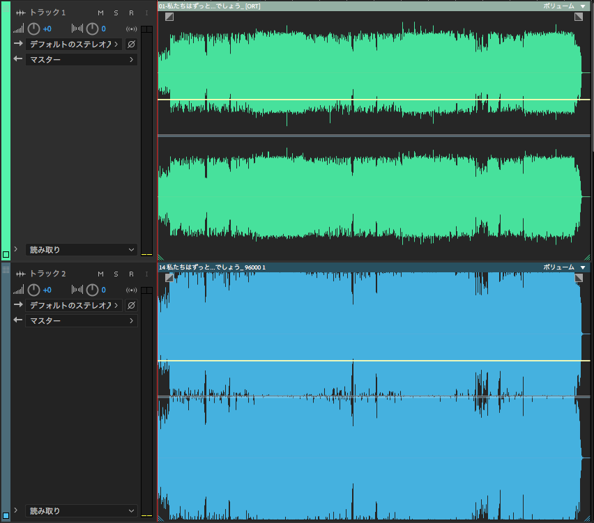This screenshot has width=594, height=523.
Task: Click Track 2 level meter
Action: (x=146, y=402)
